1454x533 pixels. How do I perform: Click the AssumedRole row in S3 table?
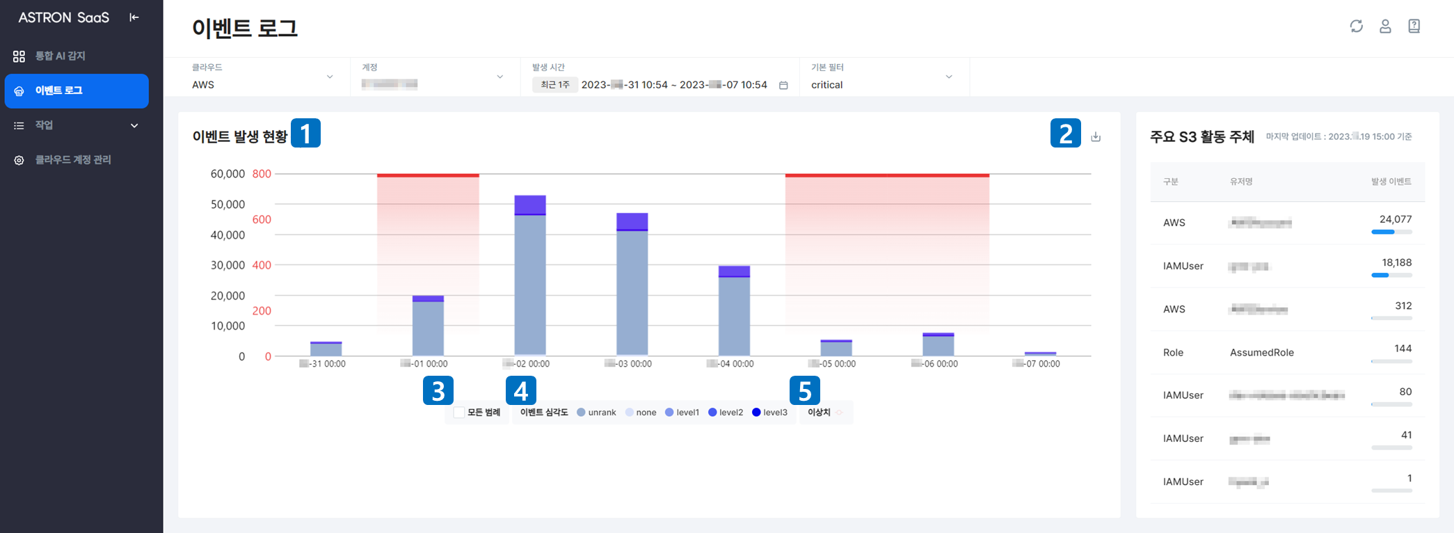(x=1287, y=353)
